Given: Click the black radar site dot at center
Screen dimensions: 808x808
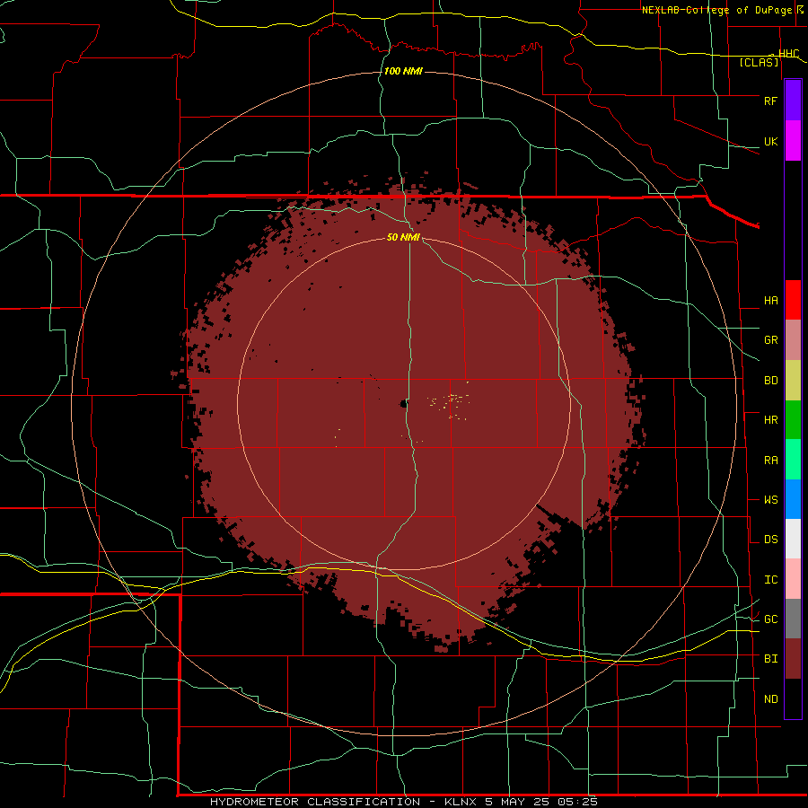Looking at the screenshot, I should click(x=403, y=404).
